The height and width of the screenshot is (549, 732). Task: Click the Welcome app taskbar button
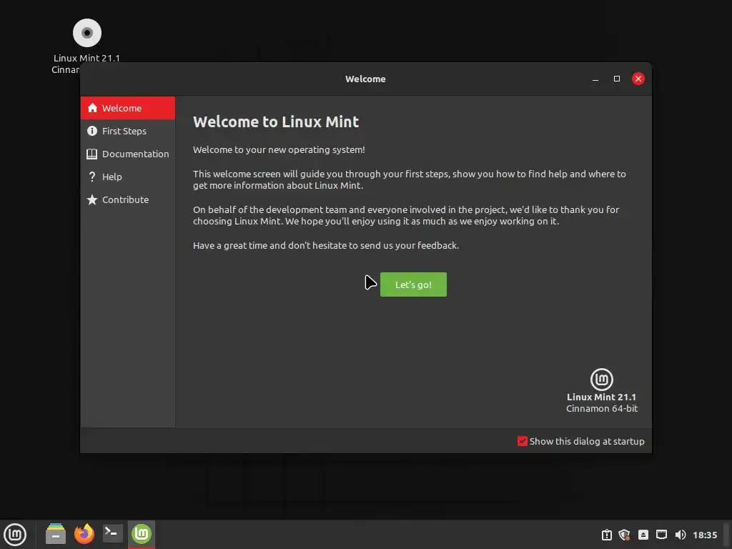(142, 533)
